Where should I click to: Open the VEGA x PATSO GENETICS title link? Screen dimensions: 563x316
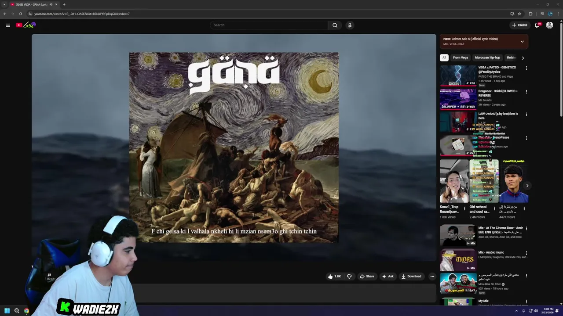point(497,69)
